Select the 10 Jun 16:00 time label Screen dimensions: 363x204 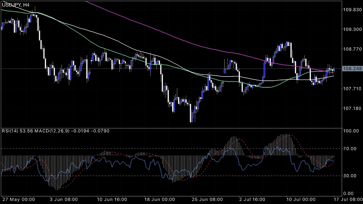(112, 199)
